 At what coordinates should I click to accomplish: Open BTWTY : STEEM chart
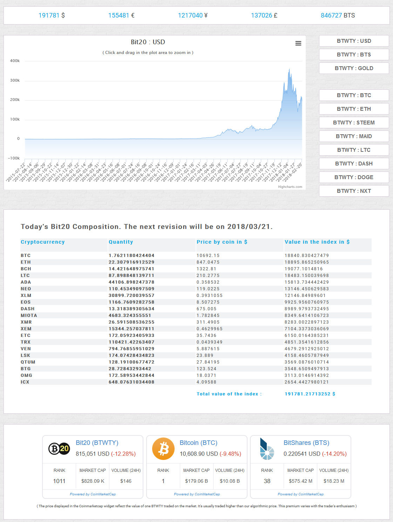click(x=354, y=123)
